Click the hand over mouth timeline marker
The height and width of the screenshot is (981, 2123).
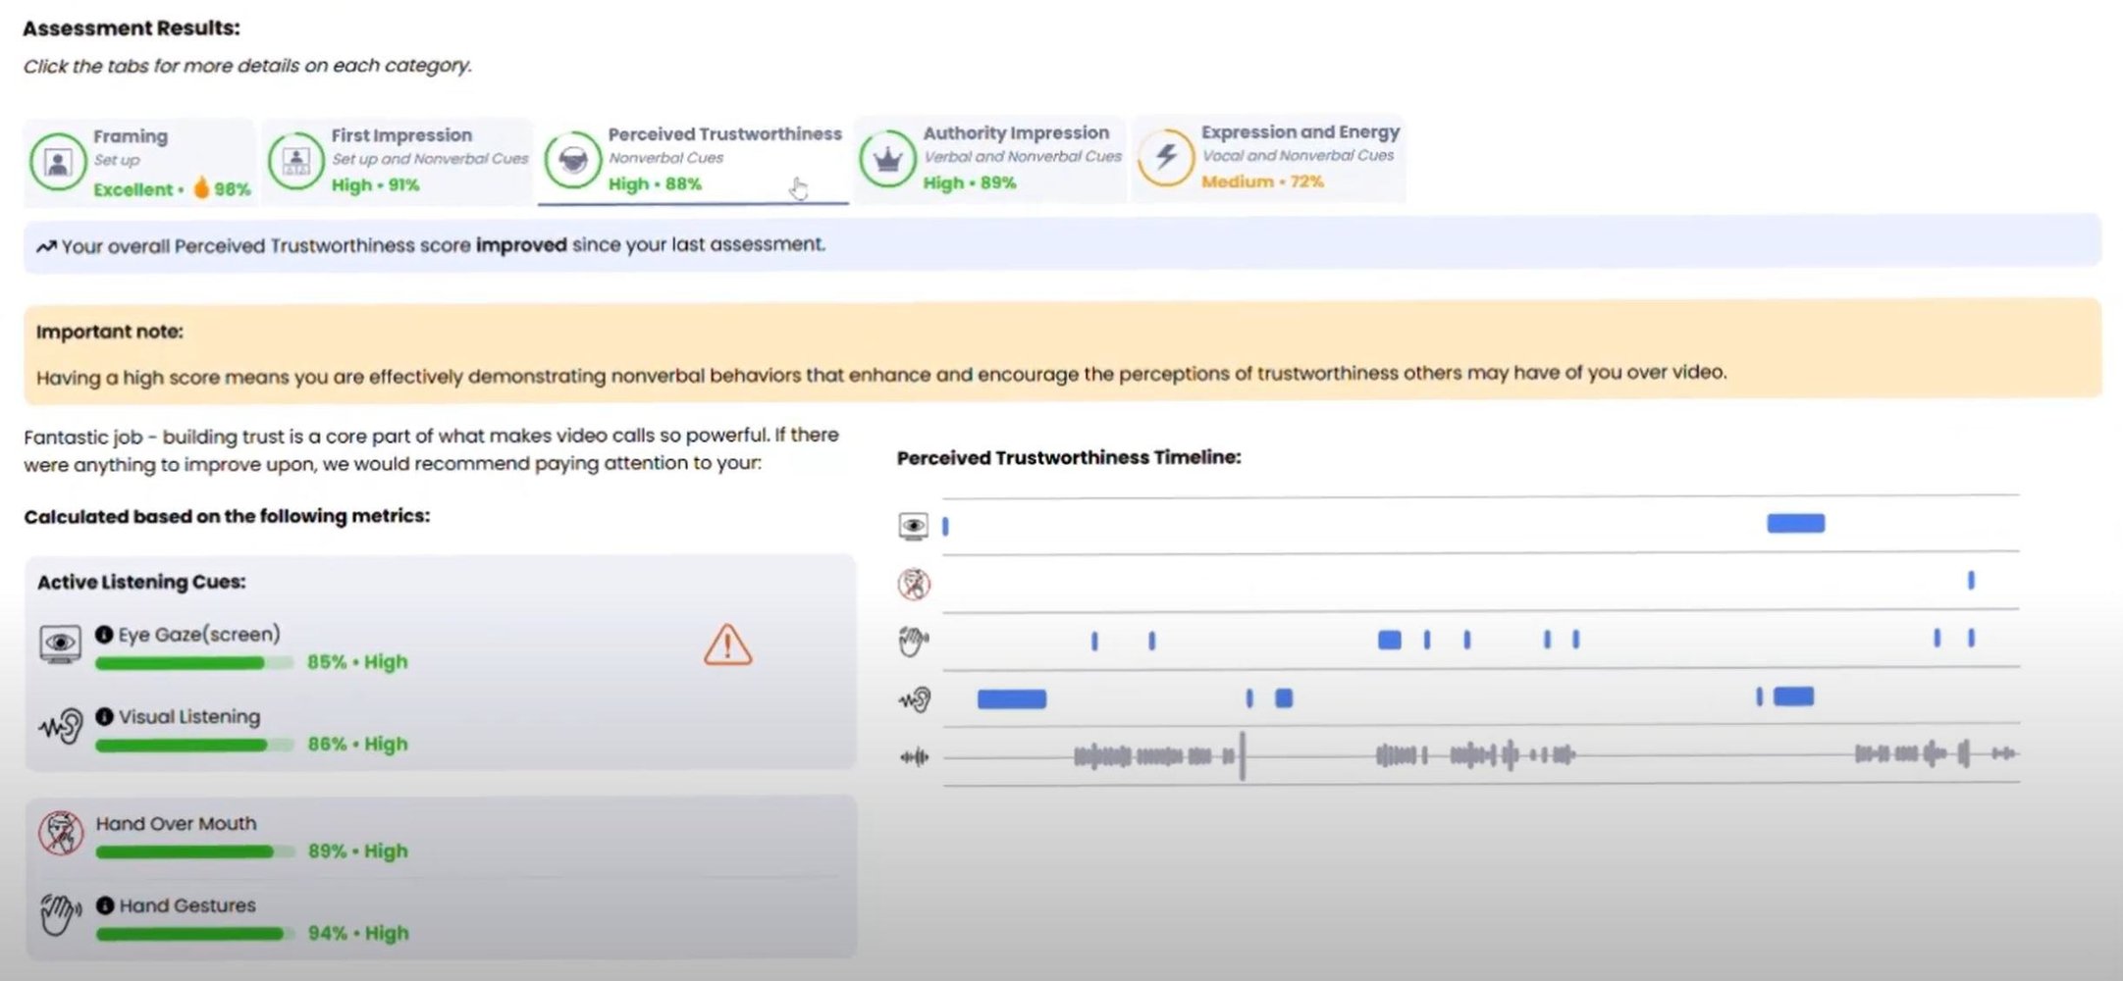(1970, 581)
